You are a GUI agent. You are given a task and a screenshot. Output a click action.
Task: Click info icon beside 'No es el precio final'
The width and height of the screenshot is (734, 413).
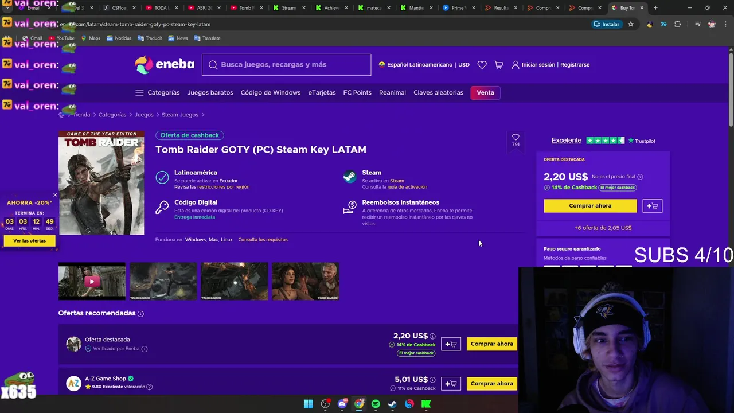pyautogui.click(x=640, y=177)
